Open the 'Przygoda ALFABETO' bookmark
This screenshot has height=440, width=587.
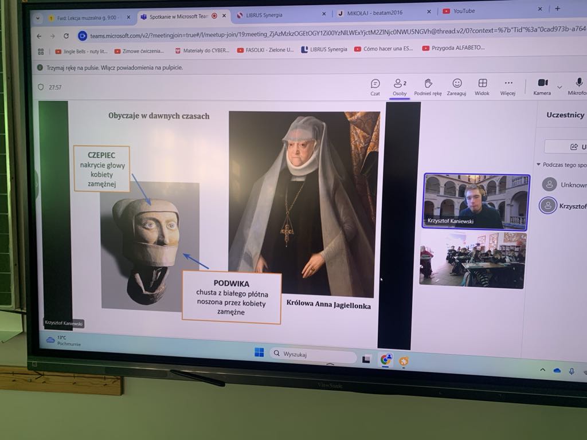[x=453, y=48]
